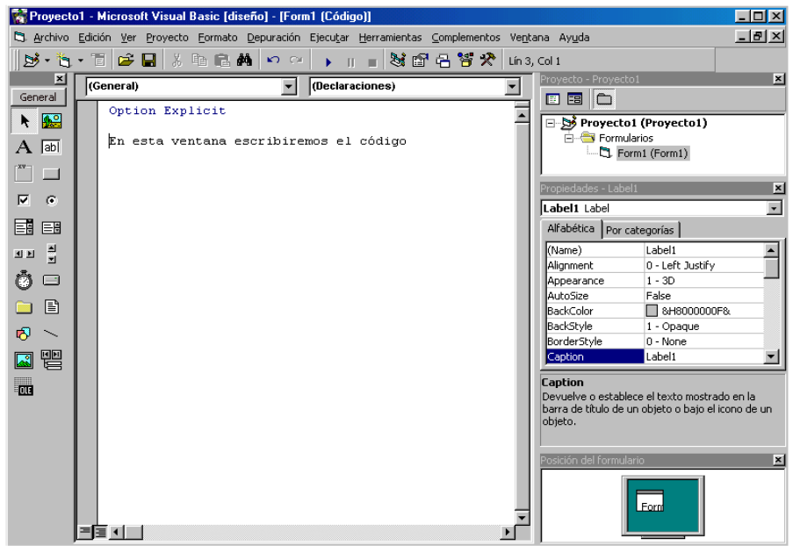Image resolution: width=793 pixels, height=553 pixels.
Task: Select the ListBox control tool
Action: [51, 227]
